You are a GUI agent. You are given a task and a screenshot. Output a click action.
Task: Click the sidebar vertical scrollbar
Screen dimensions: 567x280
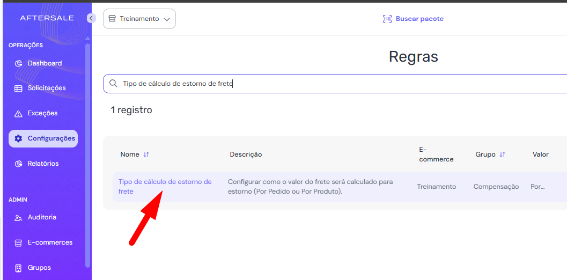pos(88,156)
